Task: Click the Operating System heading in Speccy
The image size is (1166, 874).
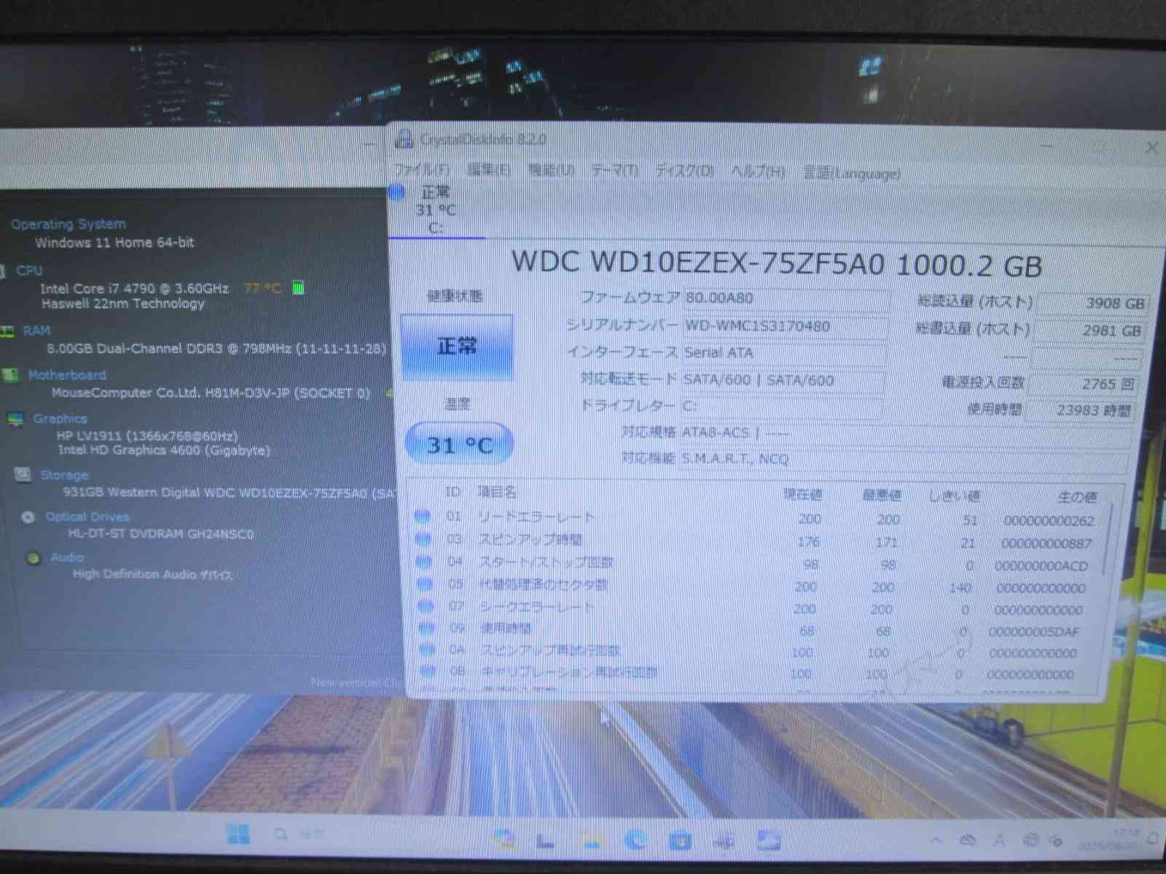Action: [x=68, y=224]
